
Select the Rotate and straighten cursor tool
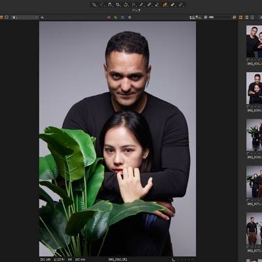tap(126, 5)
